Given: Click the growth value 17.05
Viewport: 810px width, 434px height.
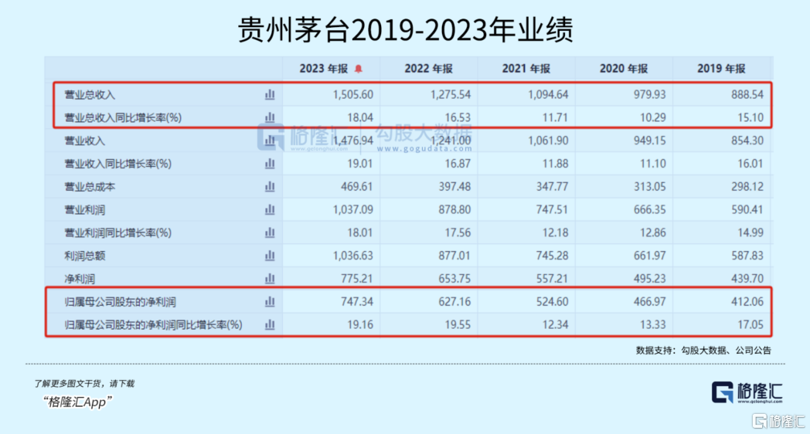Looking at the screenshot, I should click(750, 324).
